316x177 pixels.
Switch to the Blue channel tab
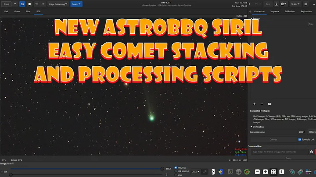[28, 11]
